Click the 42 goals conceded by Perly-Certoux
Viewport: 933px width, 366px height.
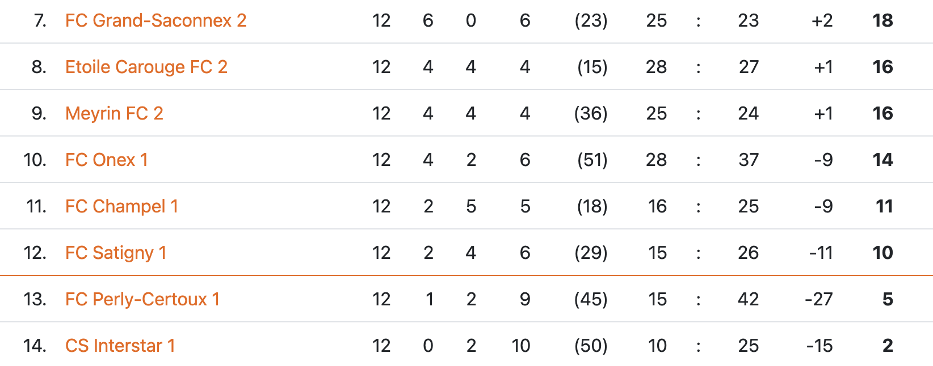(749, 299)
